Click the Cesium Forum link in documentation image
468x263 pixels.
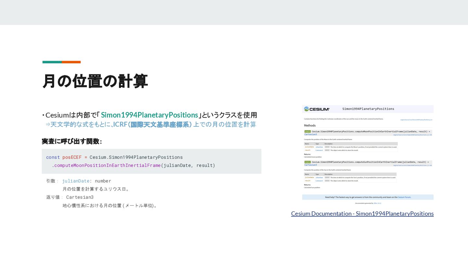click(x=404, y=197)
